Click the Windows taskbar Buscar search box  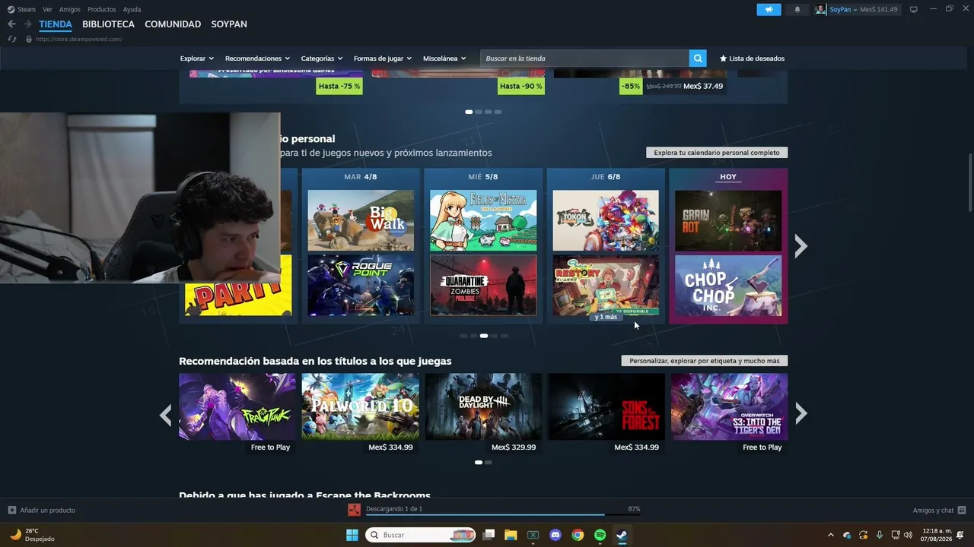(421, 535)
